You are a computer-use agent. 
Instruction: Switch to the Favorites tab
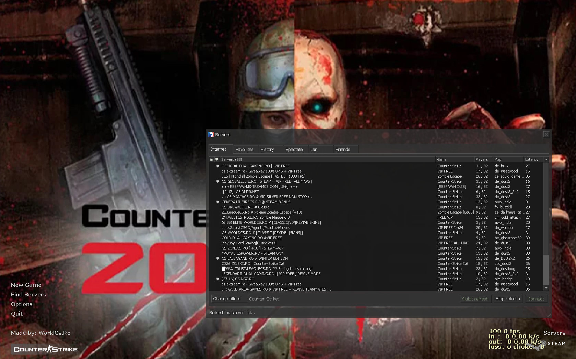point(244,150)
